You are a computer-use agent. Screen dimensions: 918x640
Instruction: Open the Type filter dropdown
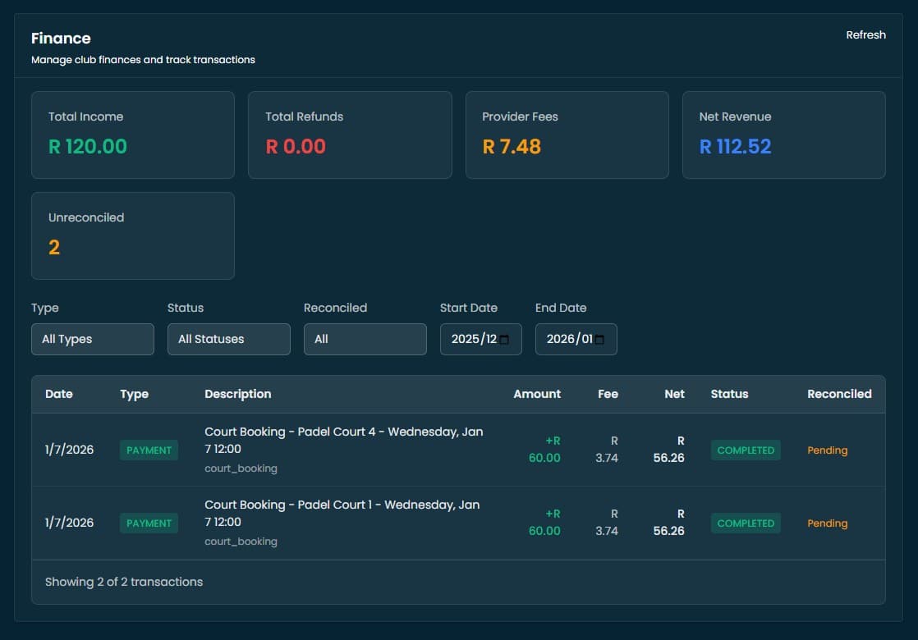coord(92,338)
